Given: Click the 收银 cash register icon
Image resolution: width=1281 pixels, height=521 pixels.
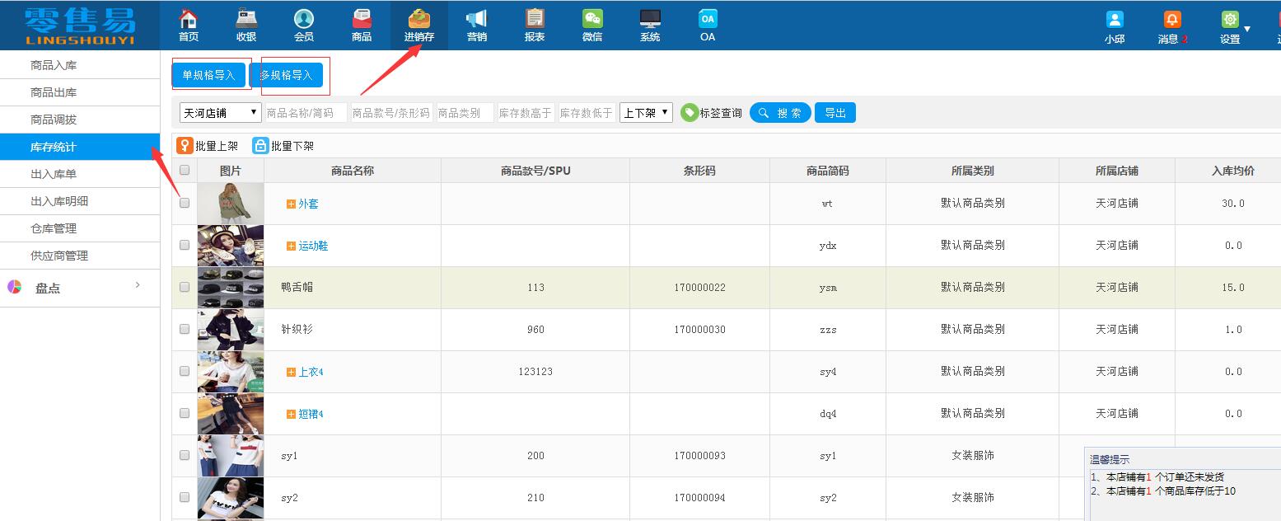Looking at the screenshot, I should pyautogui.click(x=245, y=19).
